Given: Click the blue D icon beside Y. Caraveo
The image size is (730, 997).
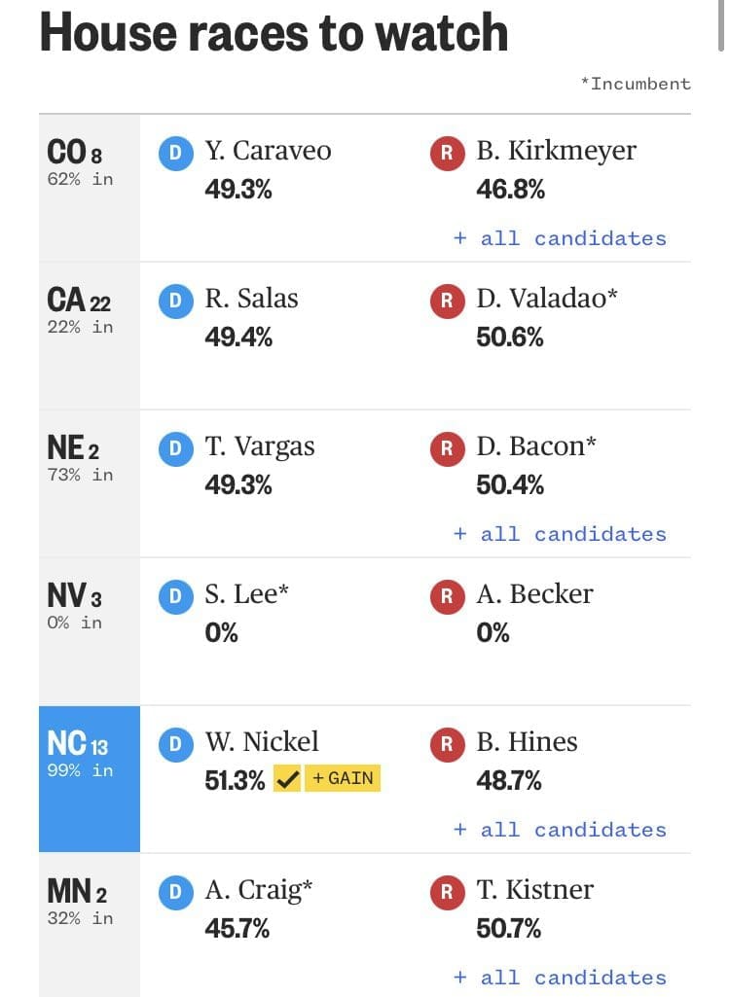Looking at the screenshot, I should click(175, 152).
